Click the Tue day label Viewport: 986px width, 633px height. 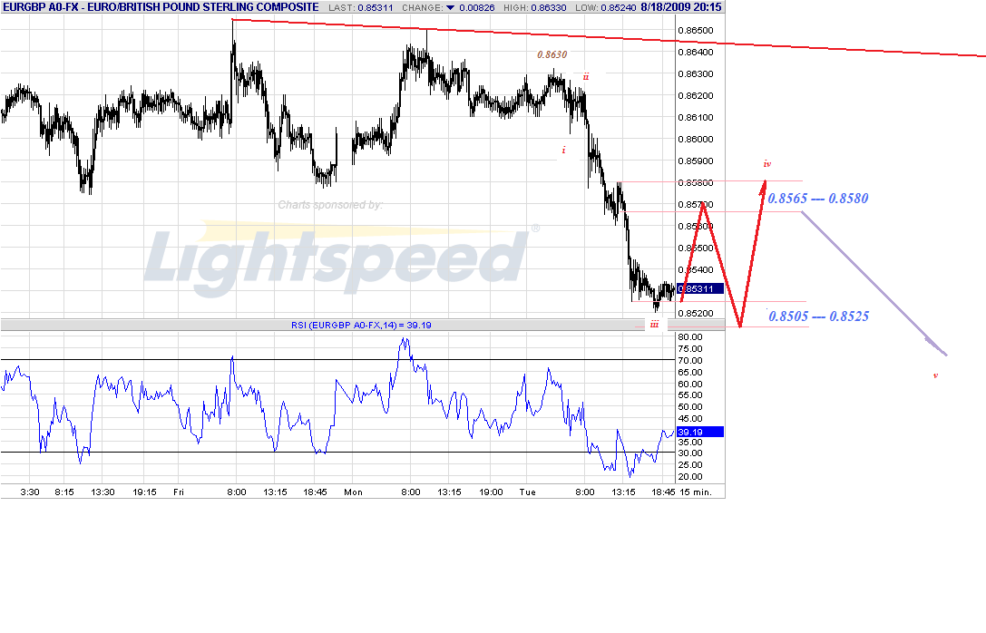528,492
